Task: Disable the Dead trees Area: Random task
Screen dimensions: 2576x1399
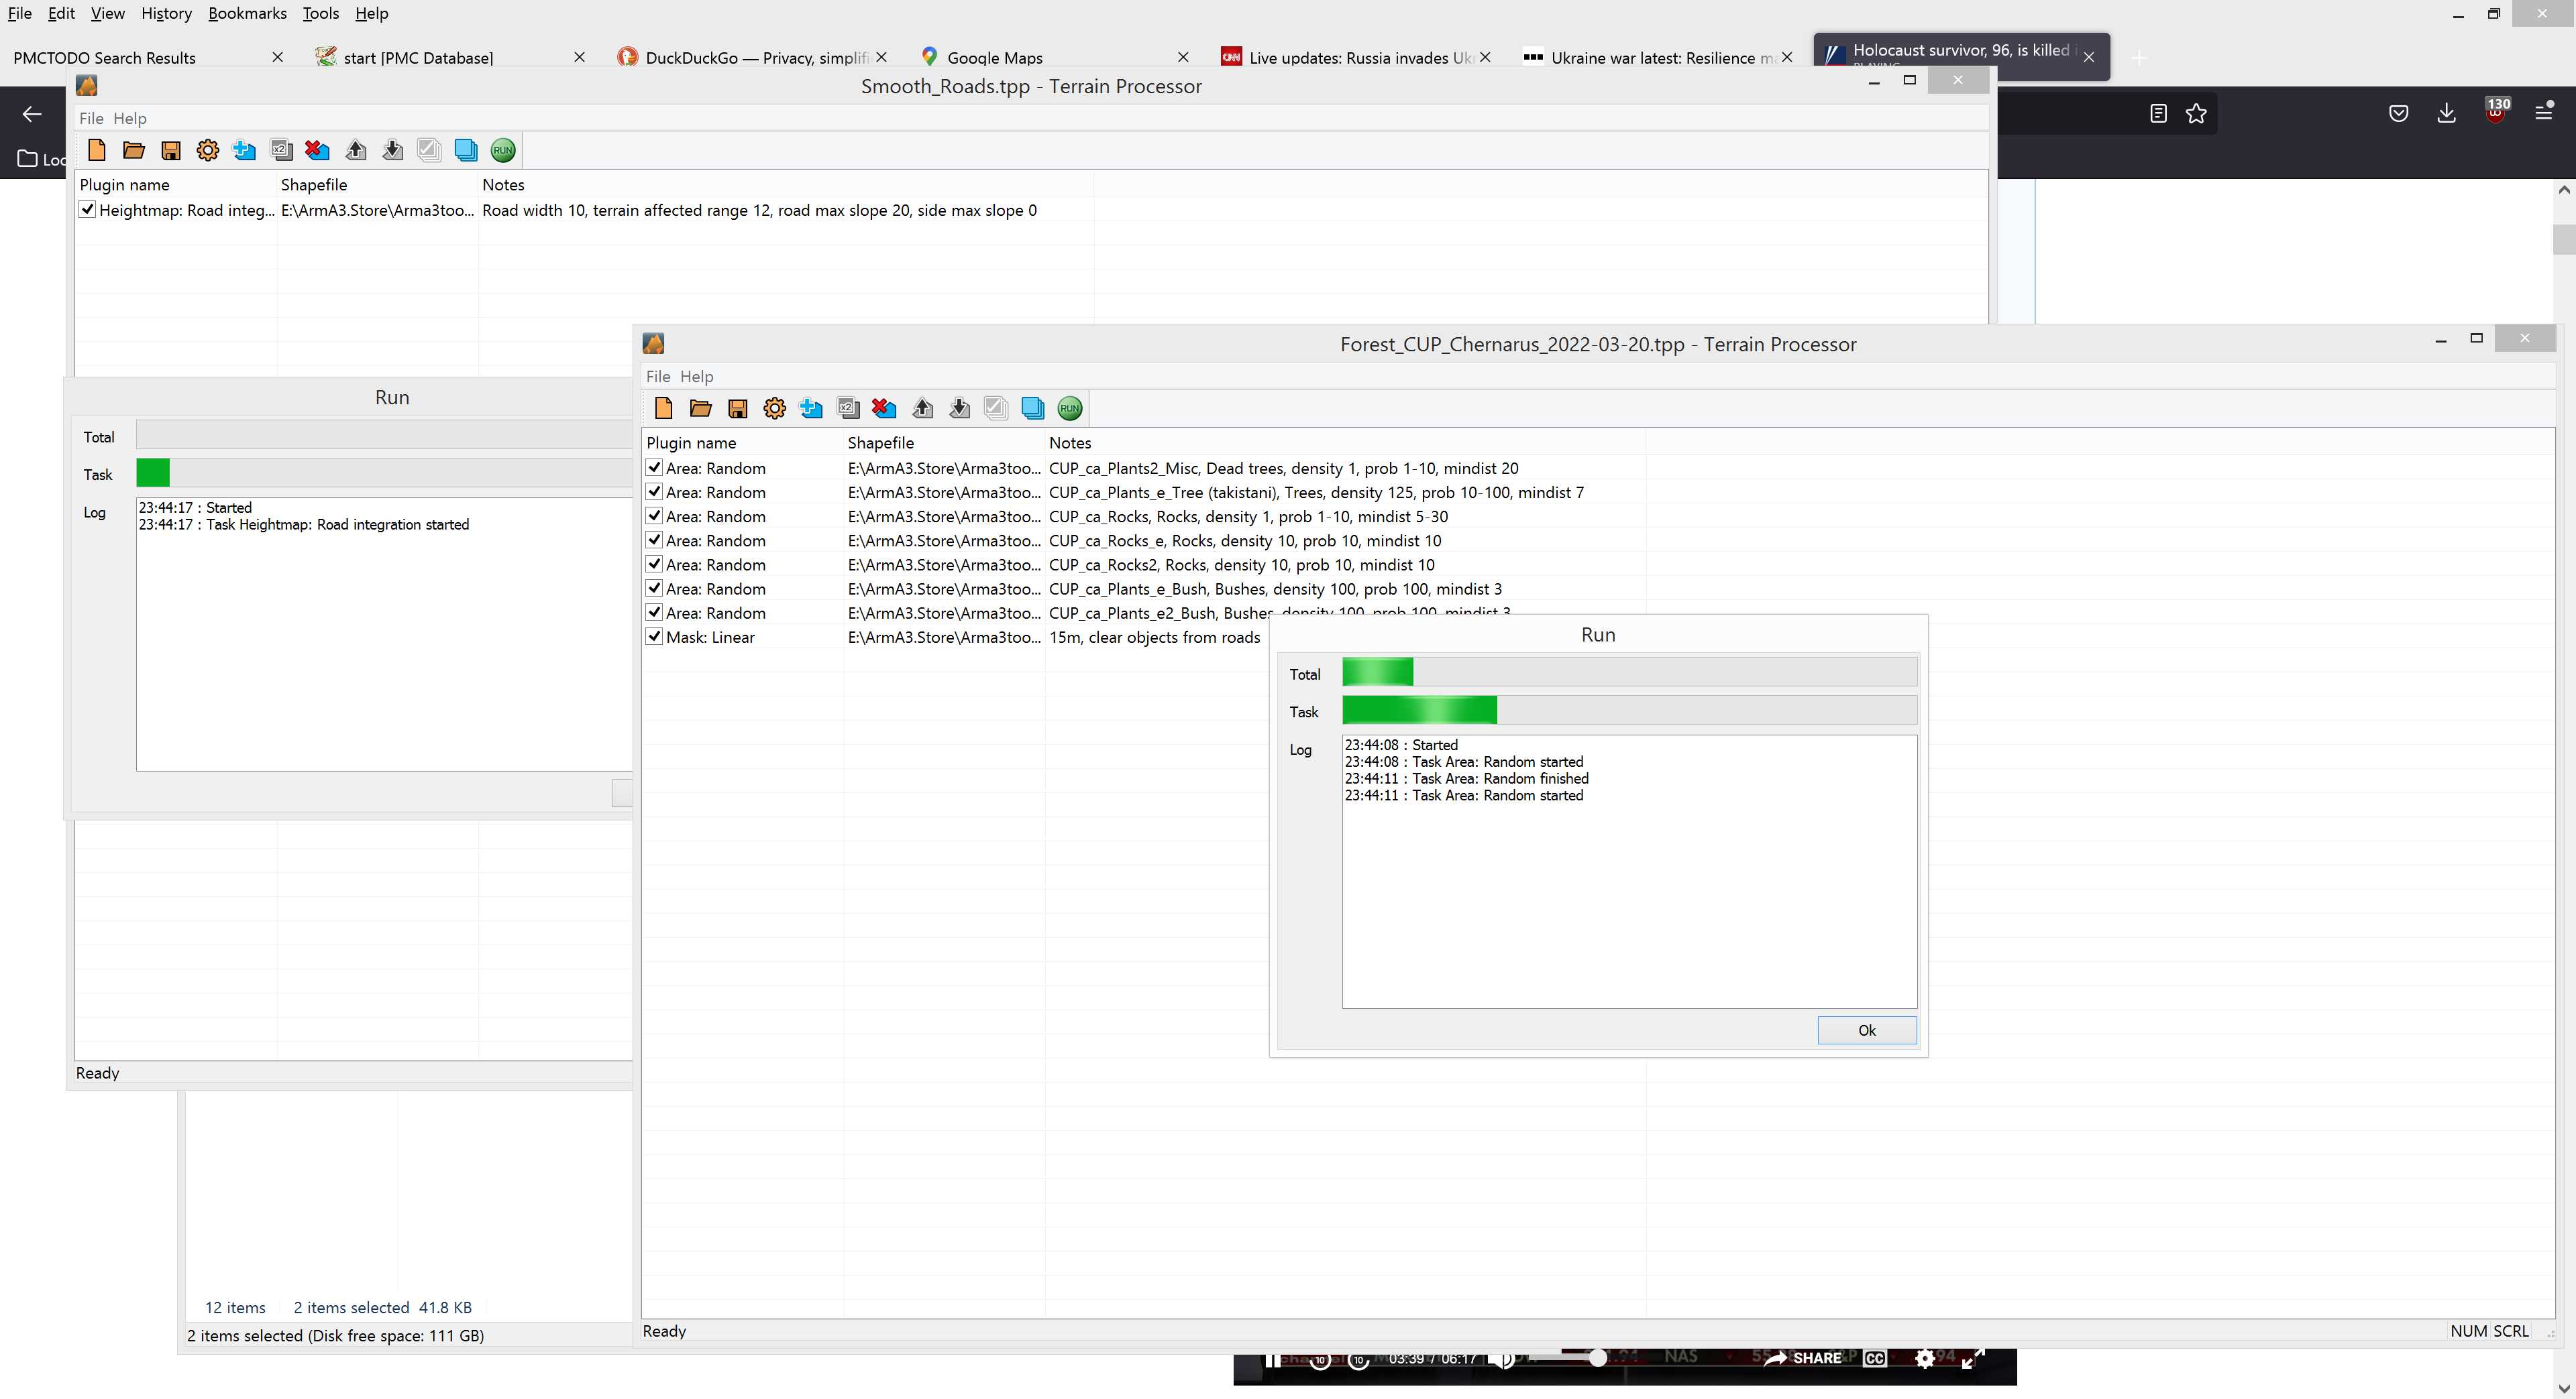Action: coord(654,468)
